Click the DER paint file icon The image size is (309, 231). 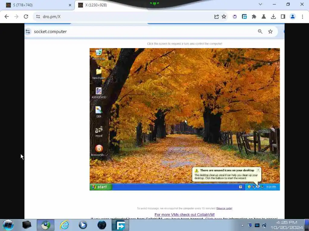click(x=99, y=112)
